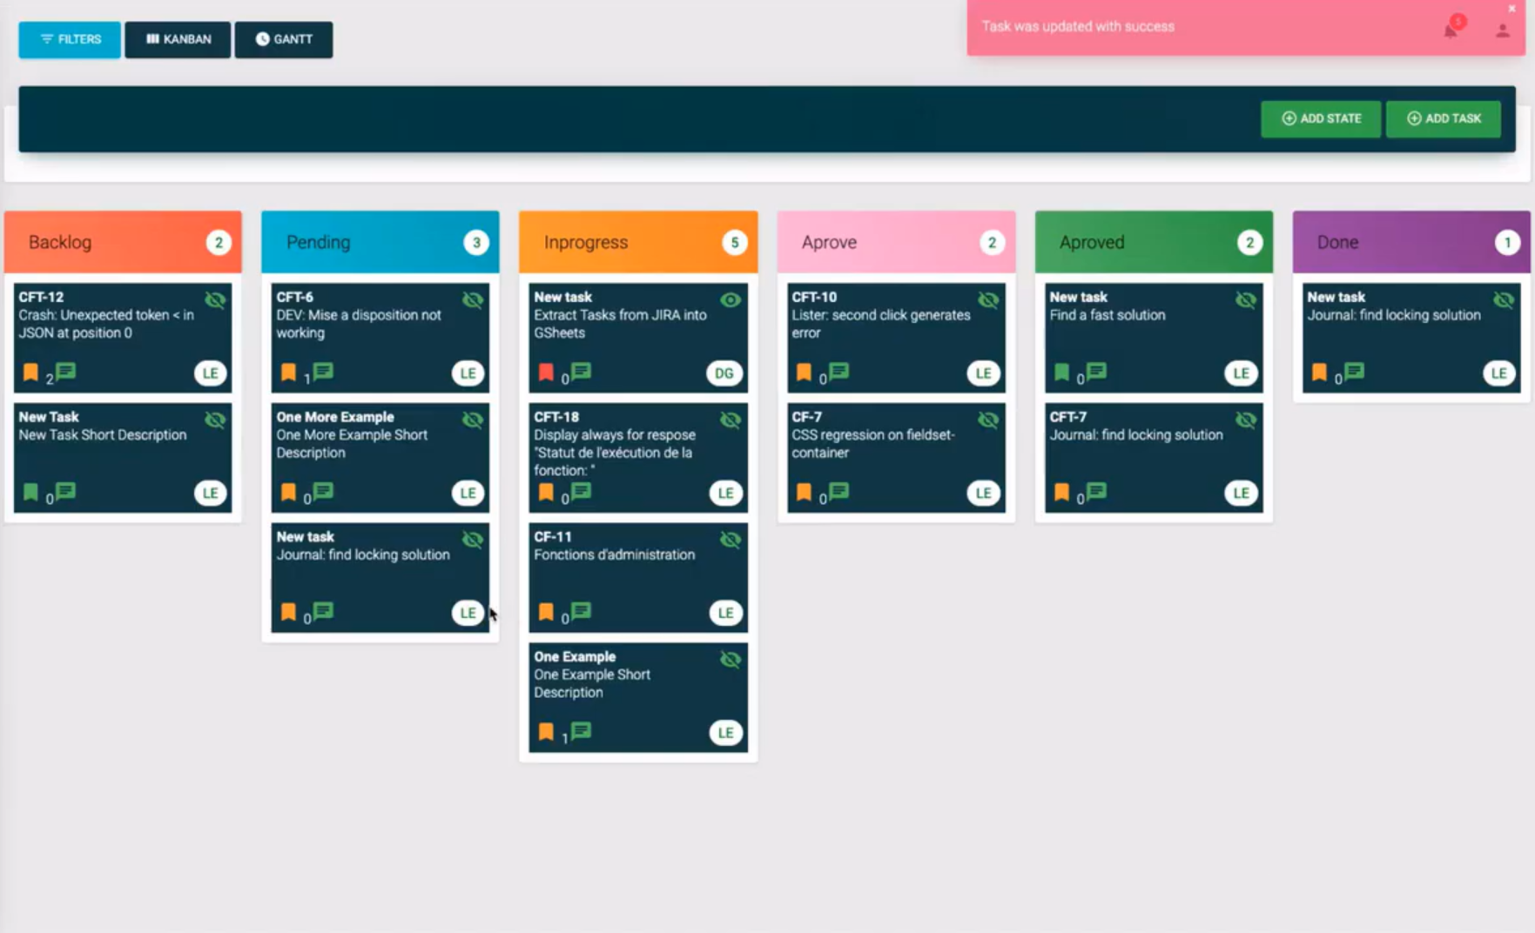Click the bookmark icon on CFT-12

tap(29, 372)
